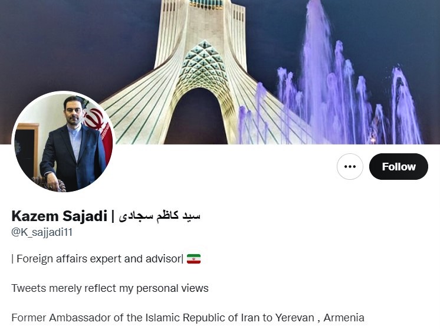Screen dimensions: 440x329
Task: Select the Persian name text beside the display name
Action: click(159, 216)
